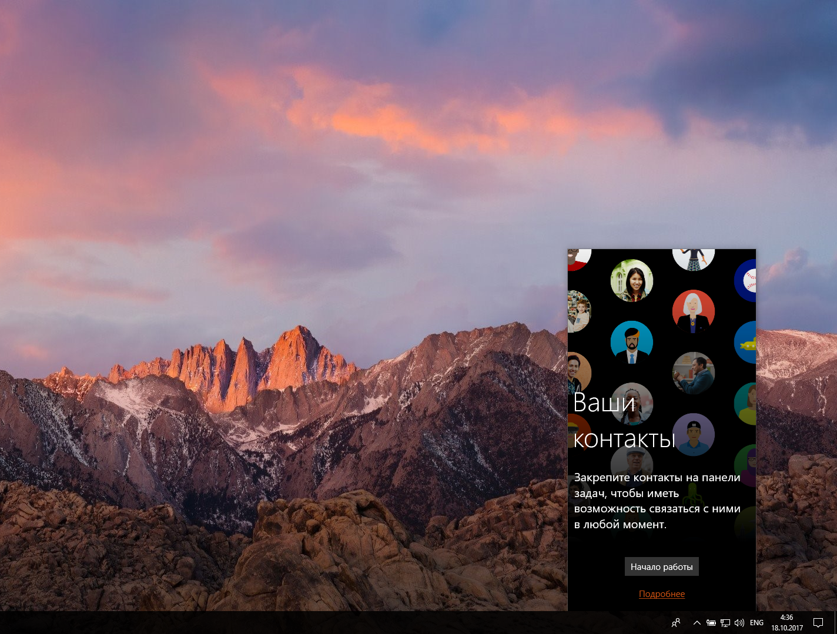Screen dimensions: 837x634
Task: Open the volume speaker tray icon
Action: pos(739,623)
